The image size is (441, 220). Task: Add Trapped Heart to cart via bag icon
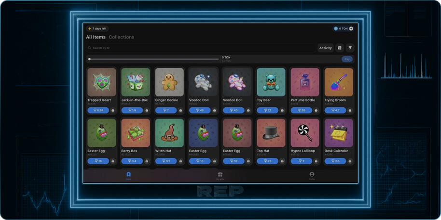click(x=112, y=110)
